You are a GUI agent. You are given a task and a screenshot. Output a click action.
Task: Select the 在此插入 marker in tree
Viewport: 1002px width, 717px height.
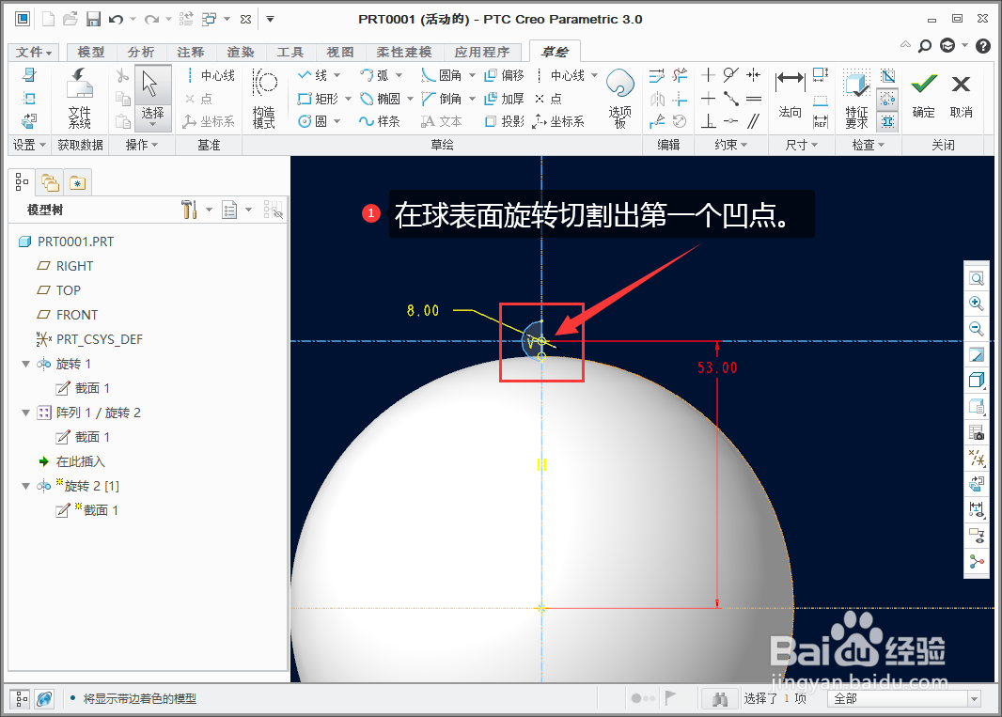point(71,462)
